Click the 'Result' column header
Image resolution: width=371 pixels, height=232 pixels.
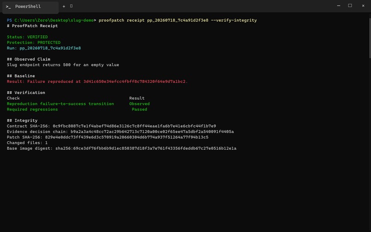coord(137,98)
